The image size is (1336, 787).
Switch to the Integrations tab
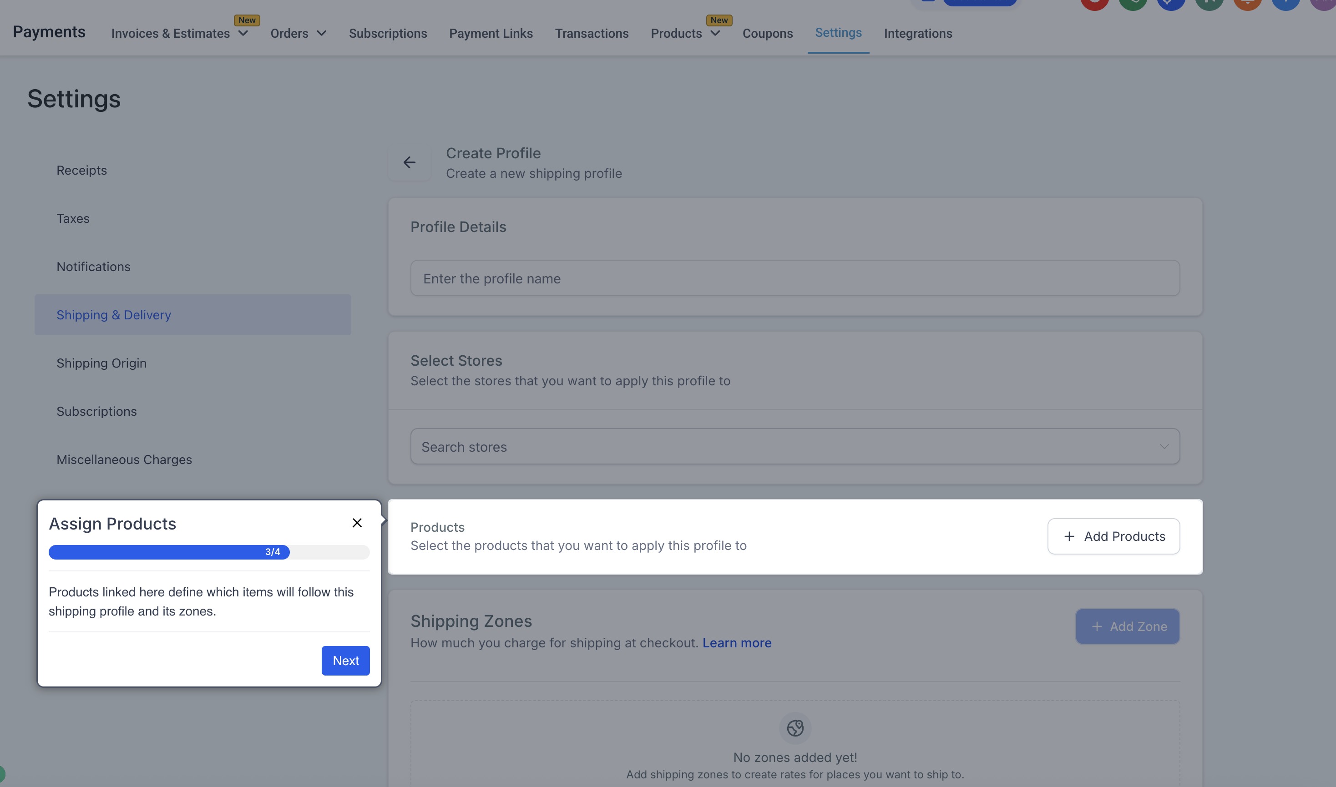[917, 33]
